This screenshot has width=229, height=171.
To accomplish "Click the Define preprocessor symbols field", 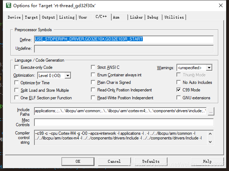I will 124,39.
